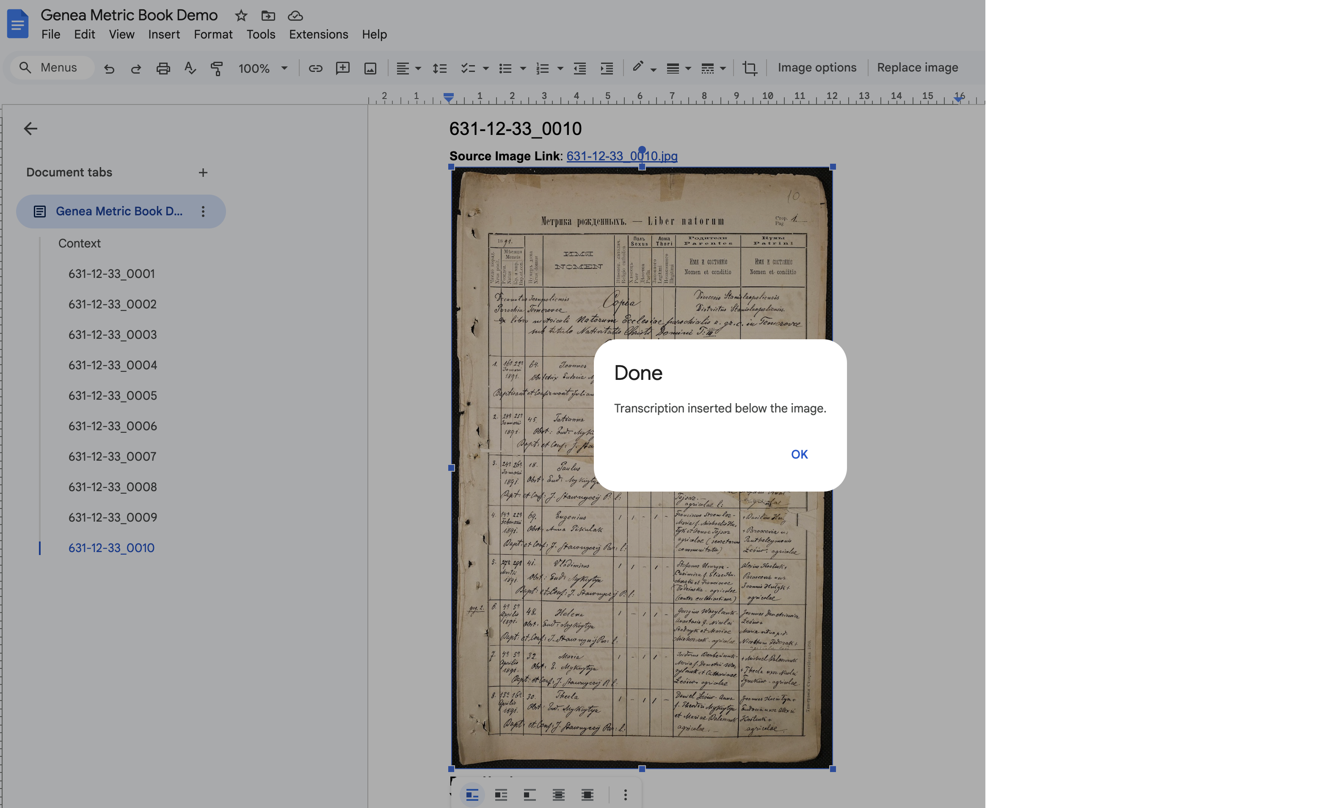Redo the last action
Image resolution: width=1324 pixels, height=808 pixels.
(136, 68)
